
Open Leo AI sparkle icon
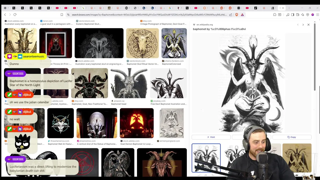(303, 15)
